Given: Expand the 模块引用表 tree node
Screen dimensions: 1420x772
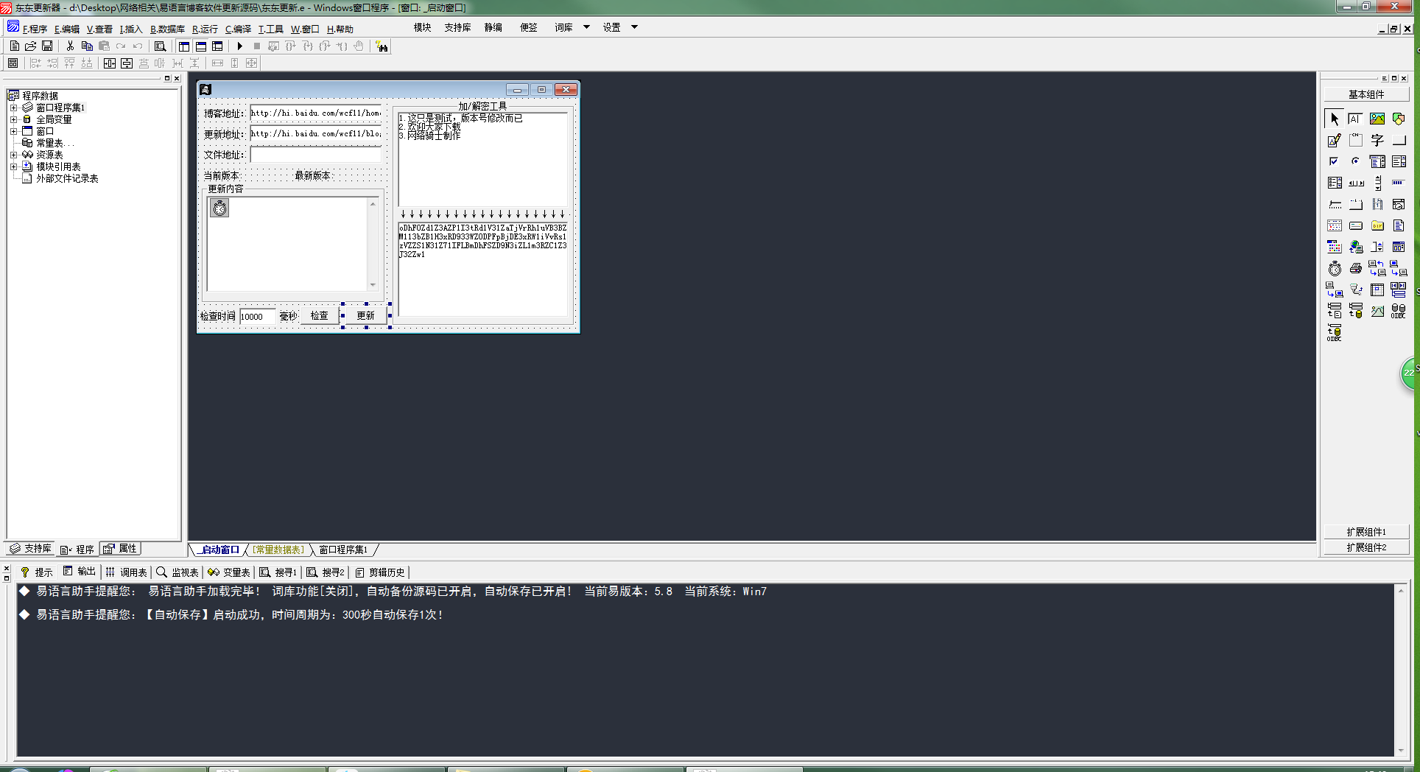Looking at the screenshot, I should (x=13, y=166).
